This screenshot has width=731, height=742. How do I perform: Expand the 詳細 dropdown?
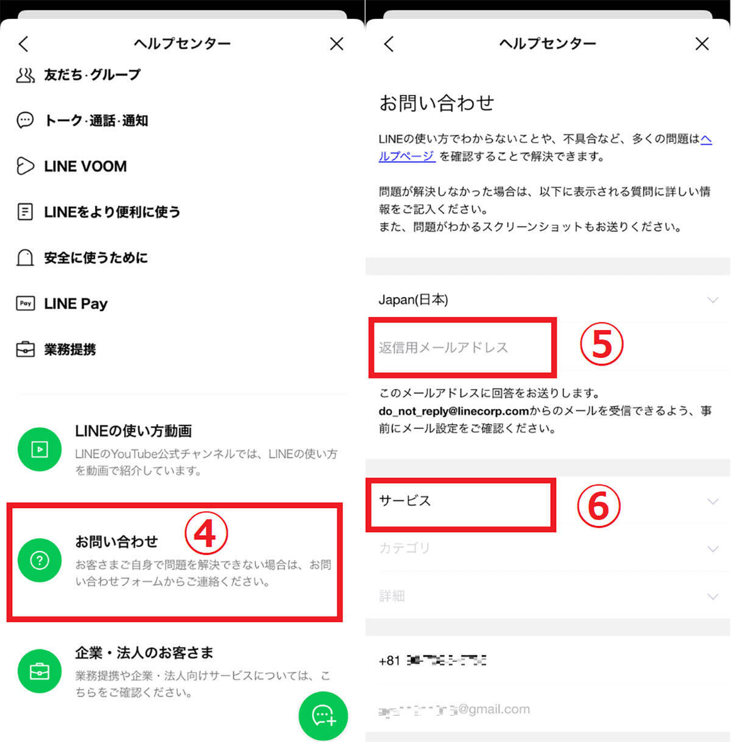(x=548, y=596)
